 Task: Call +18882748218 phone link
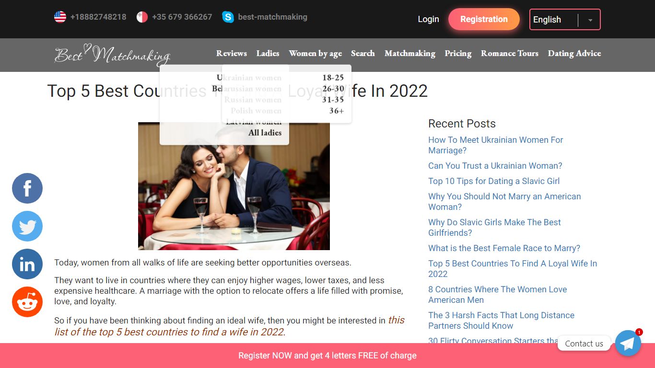[98, 17]
